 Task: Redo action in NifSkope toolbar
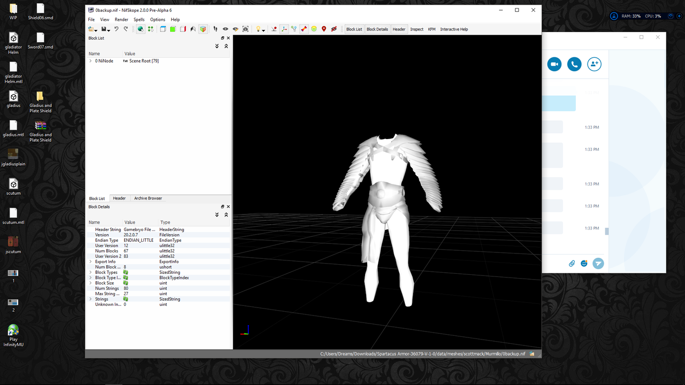pyautogui.click(x=126, y=29)
